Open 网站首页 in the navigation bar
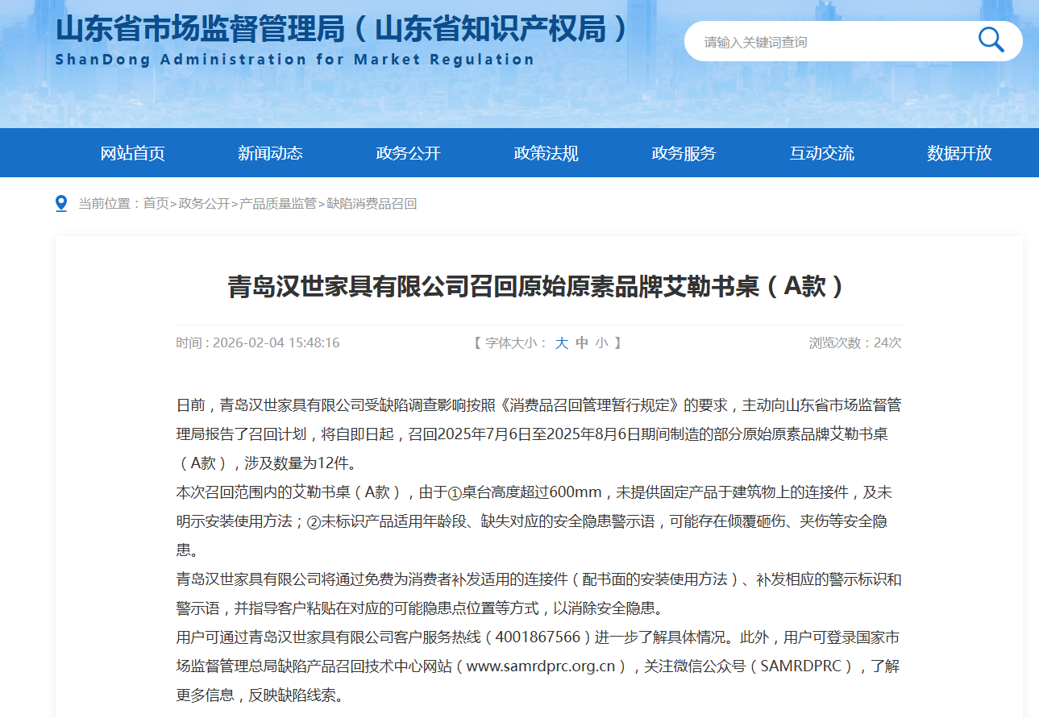 [132, 153]
